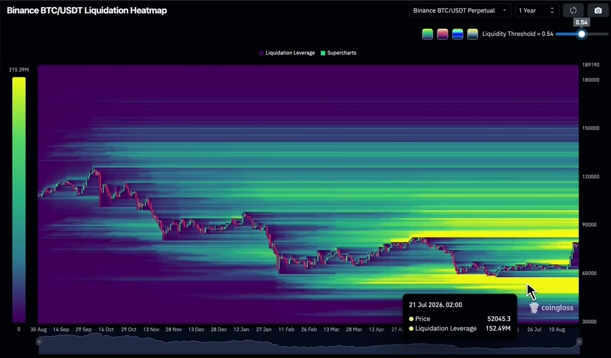
Task: Click the refresh chart icon
Action: coord(573,10)
